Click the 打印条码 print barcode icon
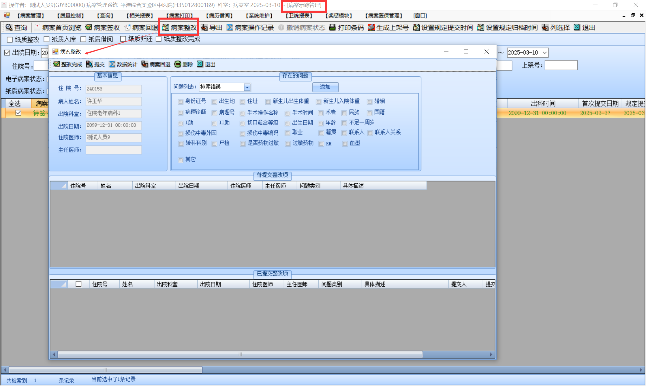 333,27
